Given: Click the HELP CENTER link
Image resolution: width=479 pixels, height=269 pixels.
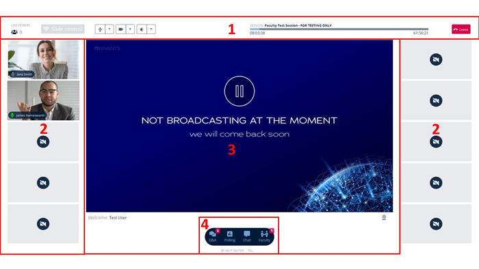Looking at the screenshot, I should tap(232, 251).
